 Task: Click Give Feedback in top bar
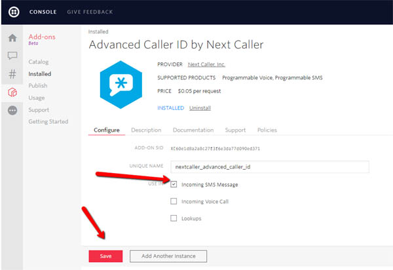(88, 12)
